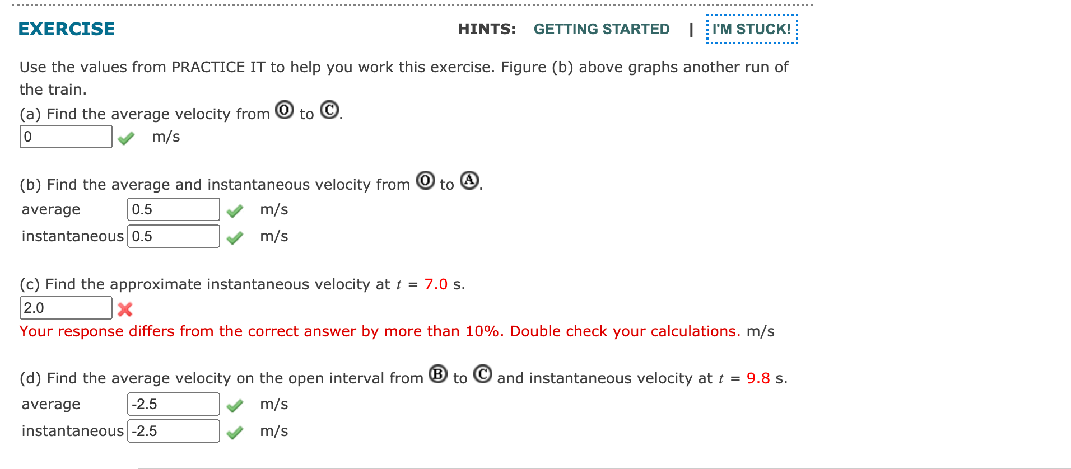Screen dimensions: 1071x469
Task: Select the average field showing -2.5
Action: coord(173,404)
